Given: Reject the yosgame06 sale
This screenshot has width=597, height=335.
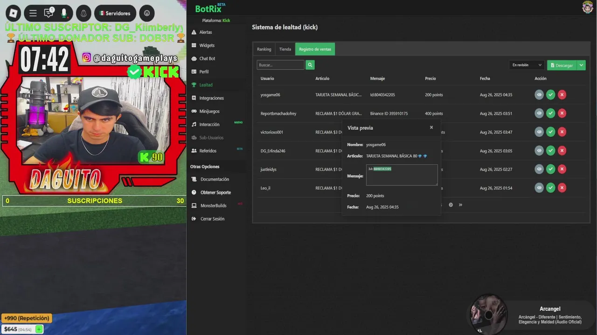Looking at the screenshot, I should pyautogui.click(x=562, y=94).
